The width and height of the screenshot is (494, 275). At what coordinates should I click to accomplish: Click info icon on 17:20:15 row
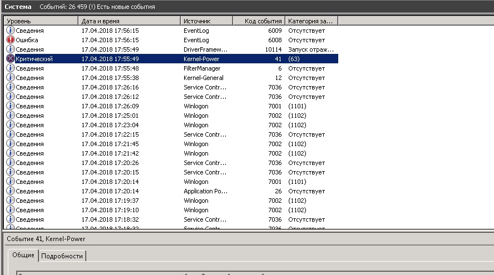pyautogui.click(x=11, y=172)
